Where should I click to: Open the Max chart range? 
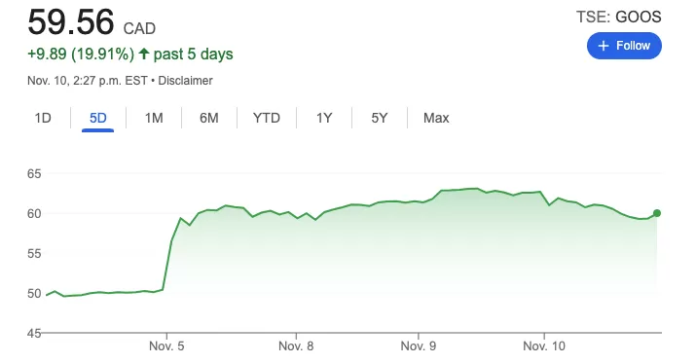click(x=436, y=118)
